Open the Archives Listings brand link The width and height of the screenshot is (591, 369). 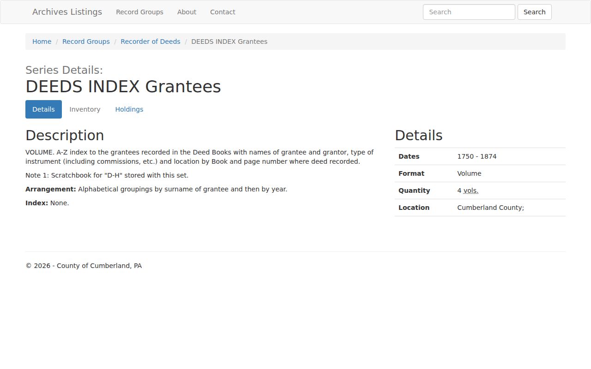pos(67,12)
